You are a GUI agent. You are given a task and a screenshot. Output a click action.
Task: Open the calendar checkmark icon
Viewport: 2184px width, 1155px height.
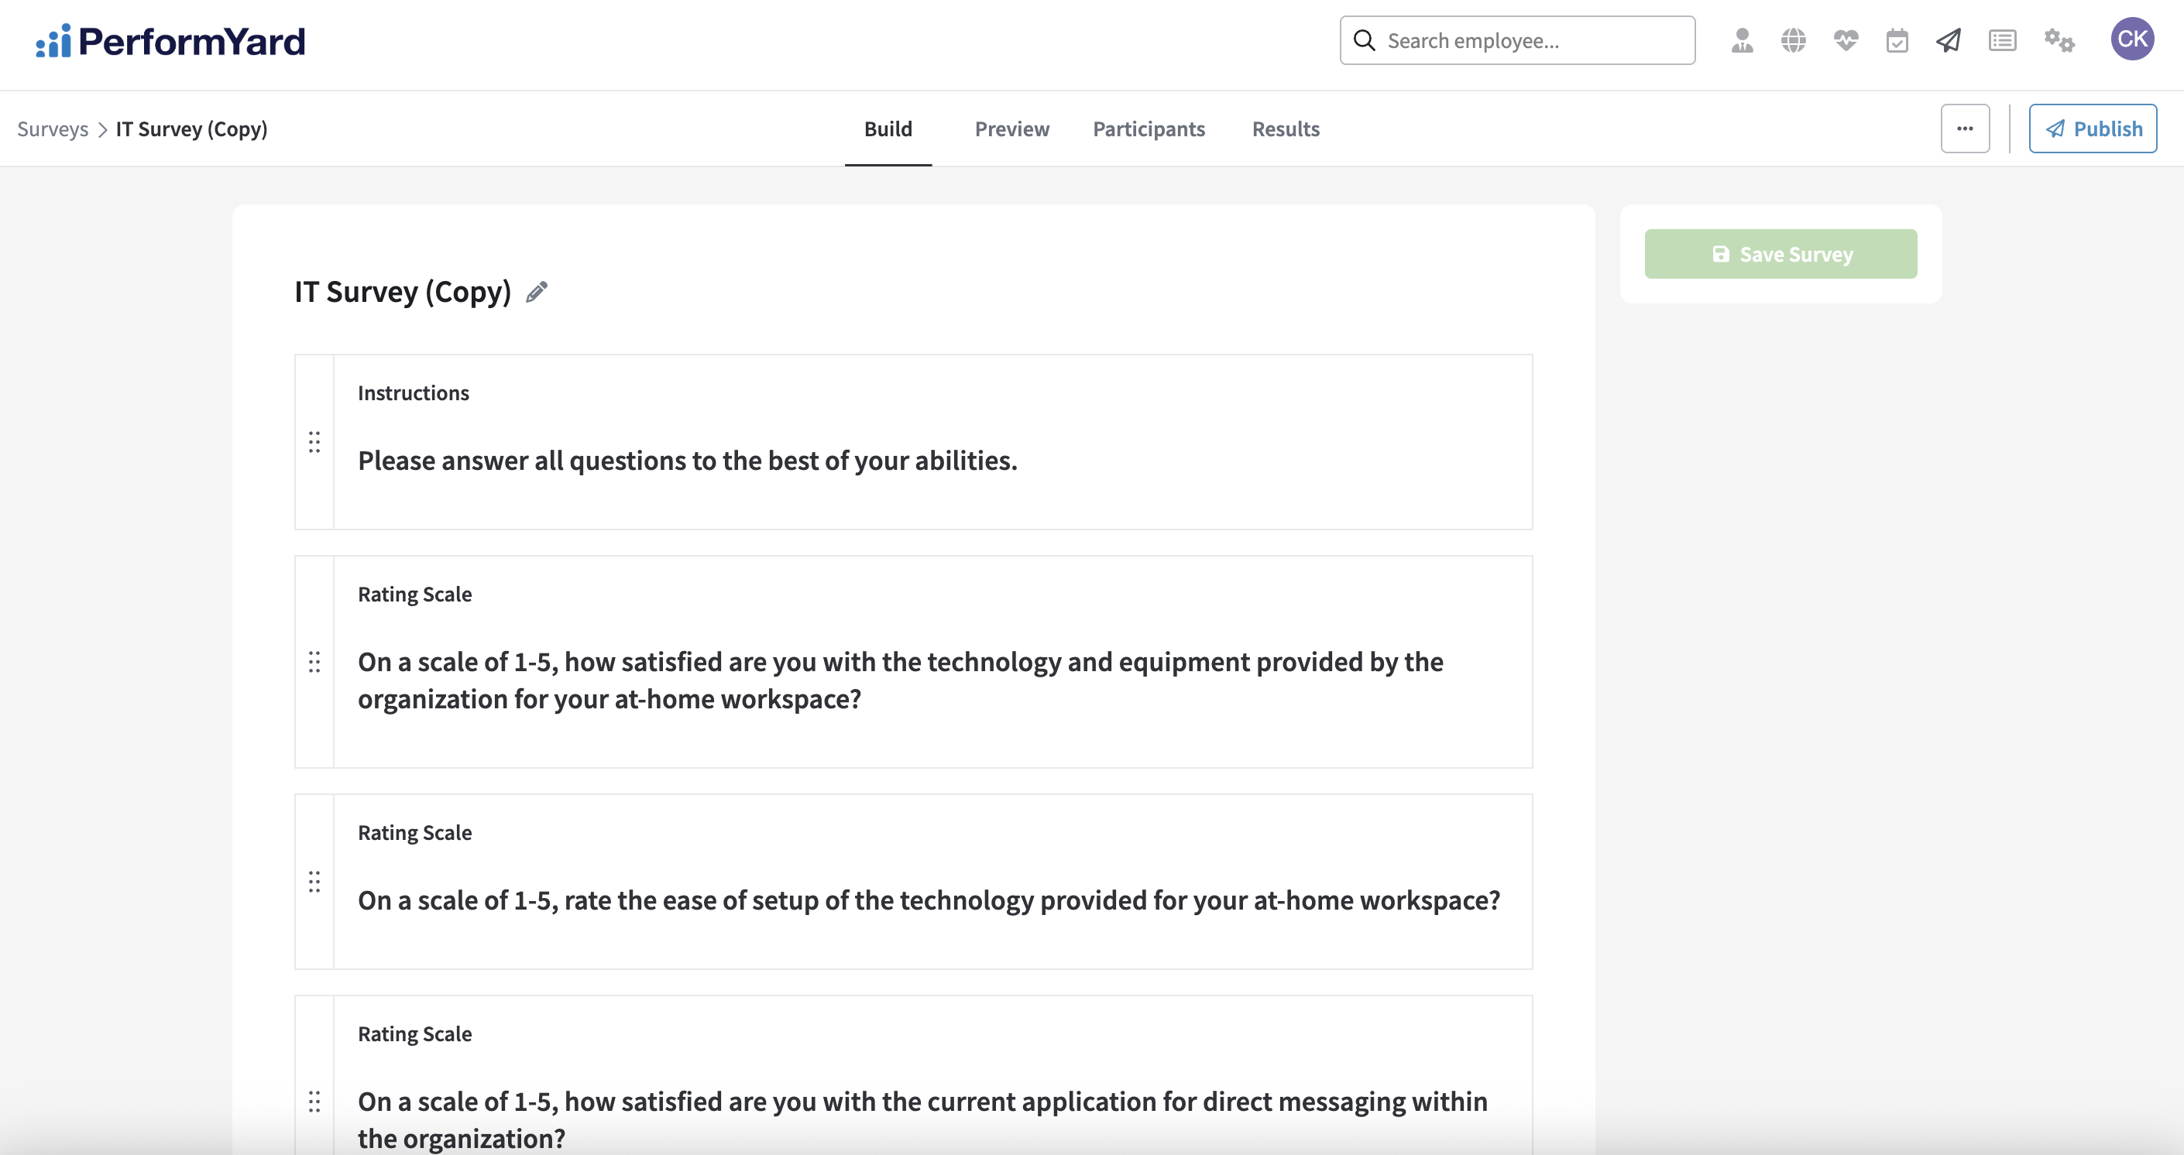[1897, 41]
